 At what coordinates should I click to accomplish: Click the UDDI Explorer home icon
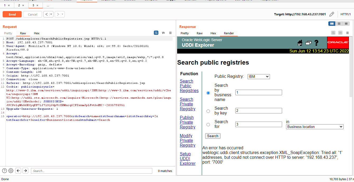[x=300, y=43]
